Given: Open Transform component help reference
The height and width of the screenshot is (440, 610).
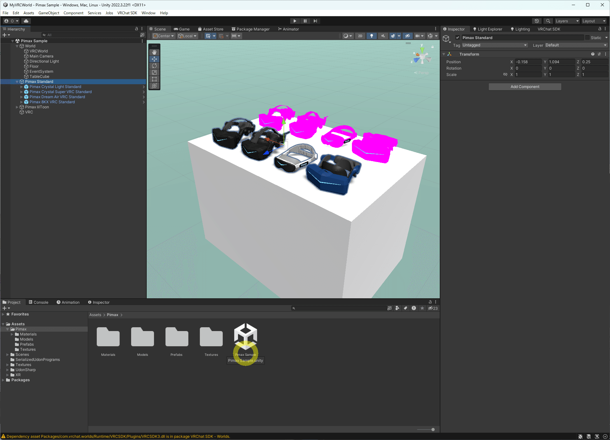Looking at the screenshot, I should pos(593,54).
